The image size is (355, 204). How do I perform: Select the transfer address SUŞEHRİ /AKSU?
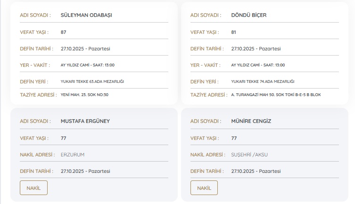[249, 155]
